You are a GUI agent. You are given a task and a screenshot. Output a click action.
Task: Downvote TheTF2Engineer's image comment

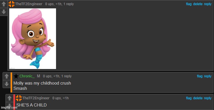[4, 12]
